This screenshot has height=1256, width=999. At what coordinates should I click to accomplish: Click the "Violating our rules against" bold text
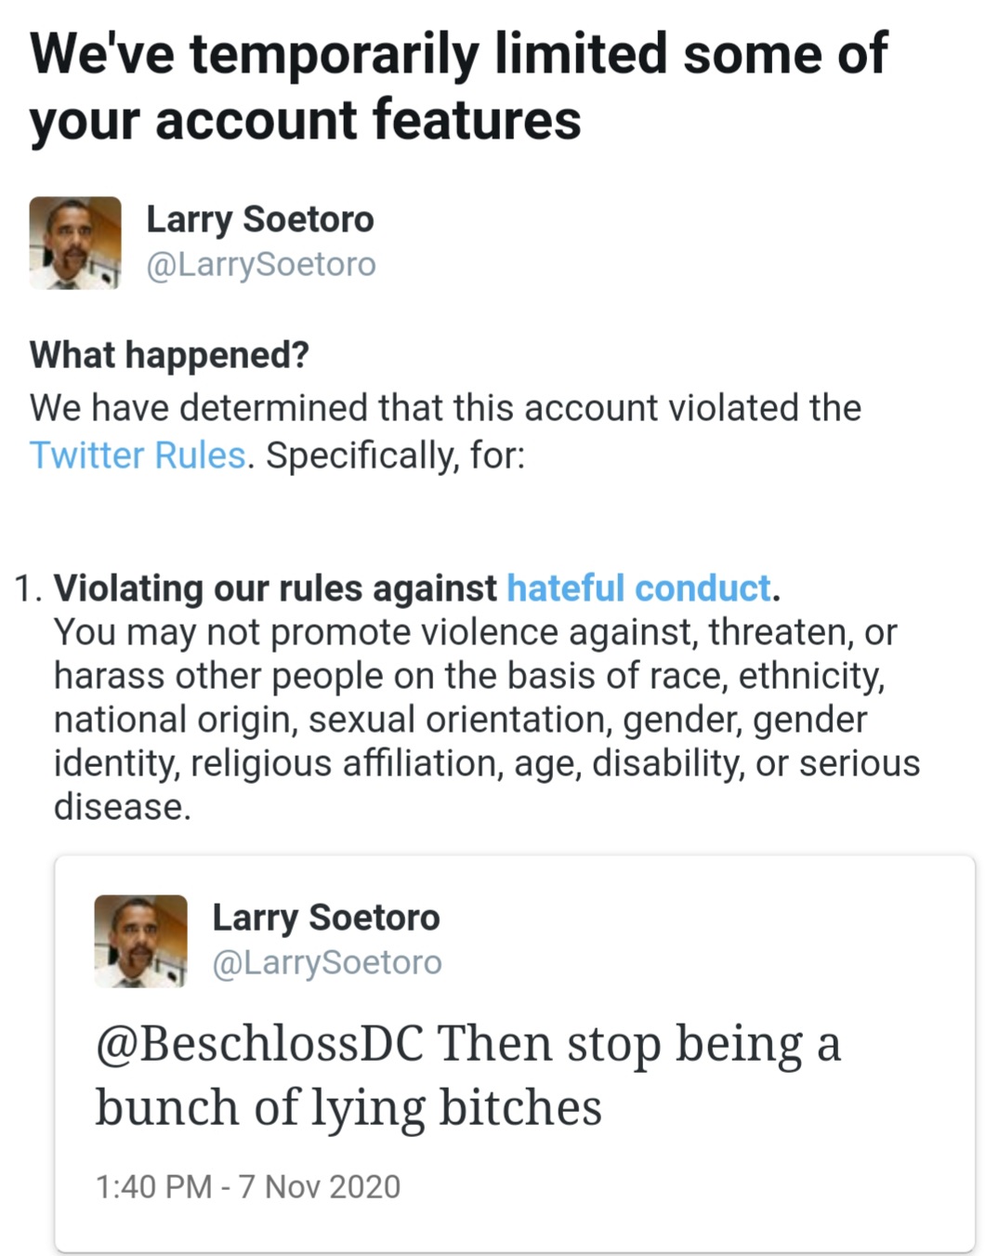point(276,588)
